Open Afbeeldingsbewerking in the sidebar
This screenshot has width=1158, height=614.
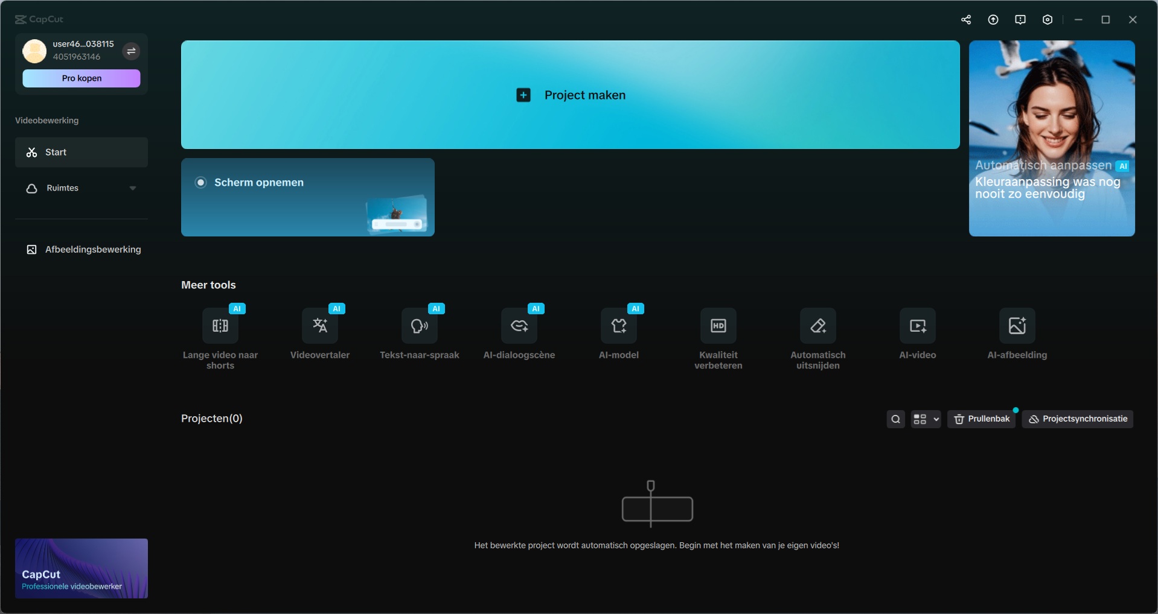click(x=82, y=250)
